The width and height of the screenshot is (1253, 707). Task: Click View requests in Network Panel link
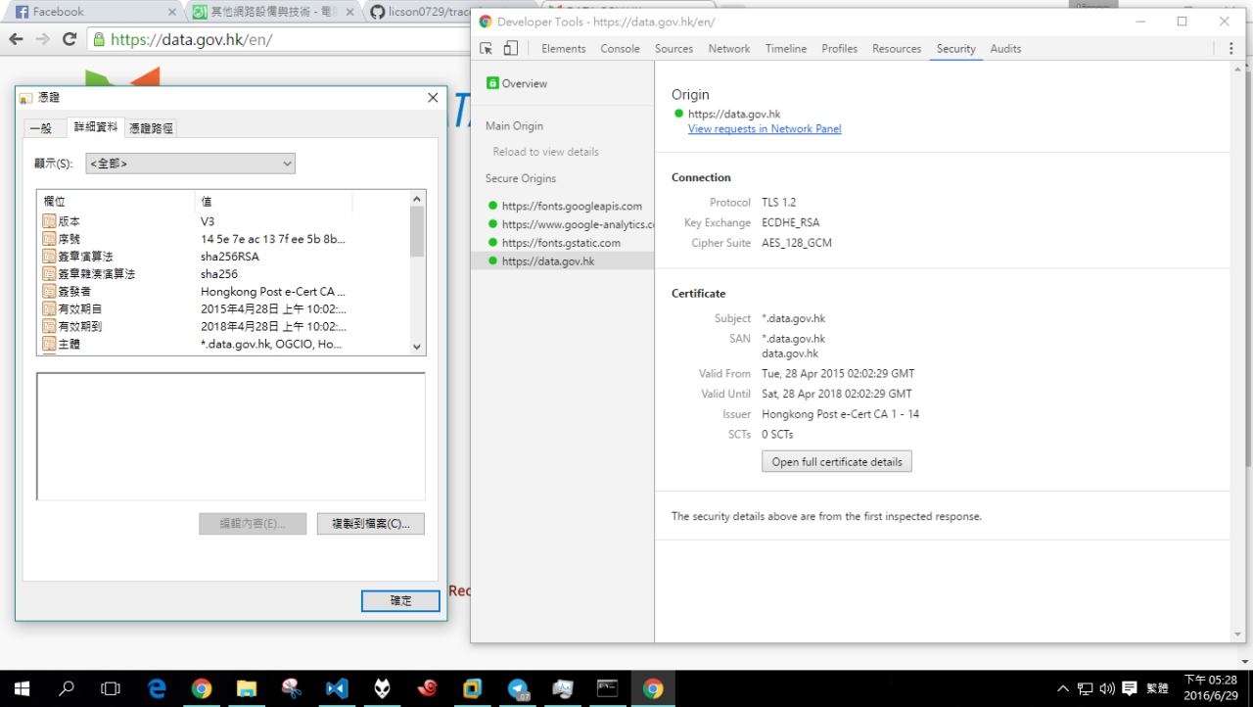pos(765,129)
